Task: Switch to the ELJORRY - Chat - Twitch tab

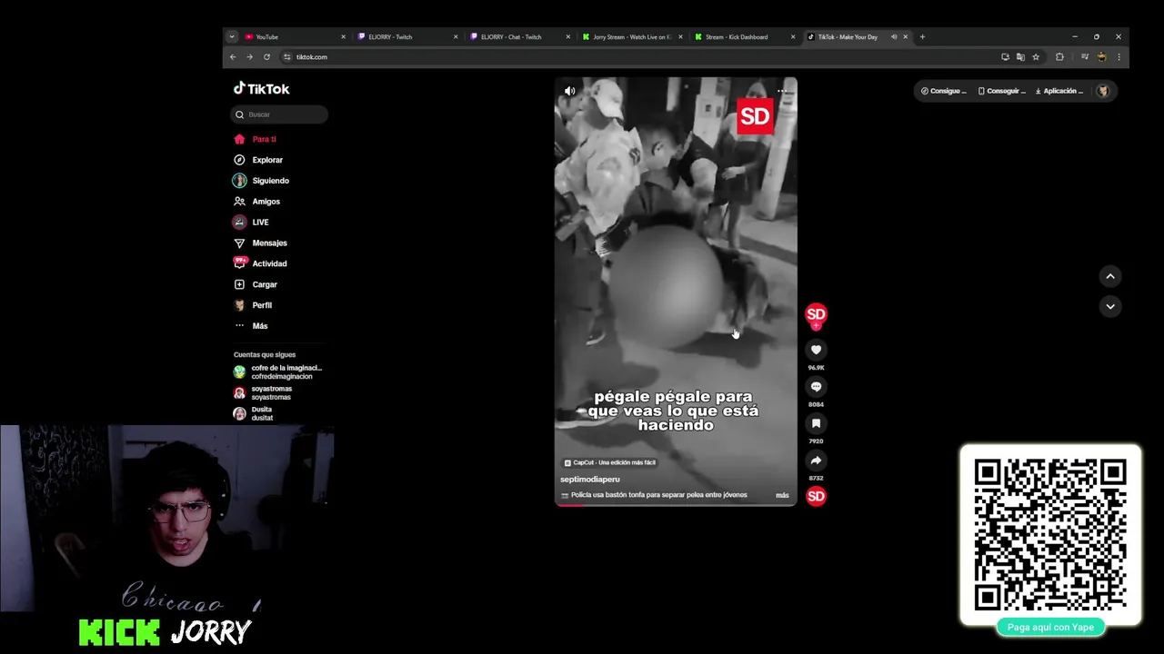Action: click(x=519, y=37)
